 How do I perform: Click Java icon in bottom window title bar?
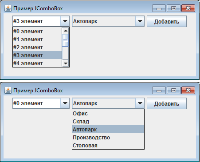coord(8,90)
